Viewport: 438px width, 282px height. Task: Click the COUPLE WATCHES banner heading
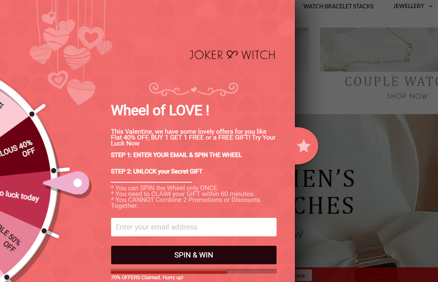391,81
